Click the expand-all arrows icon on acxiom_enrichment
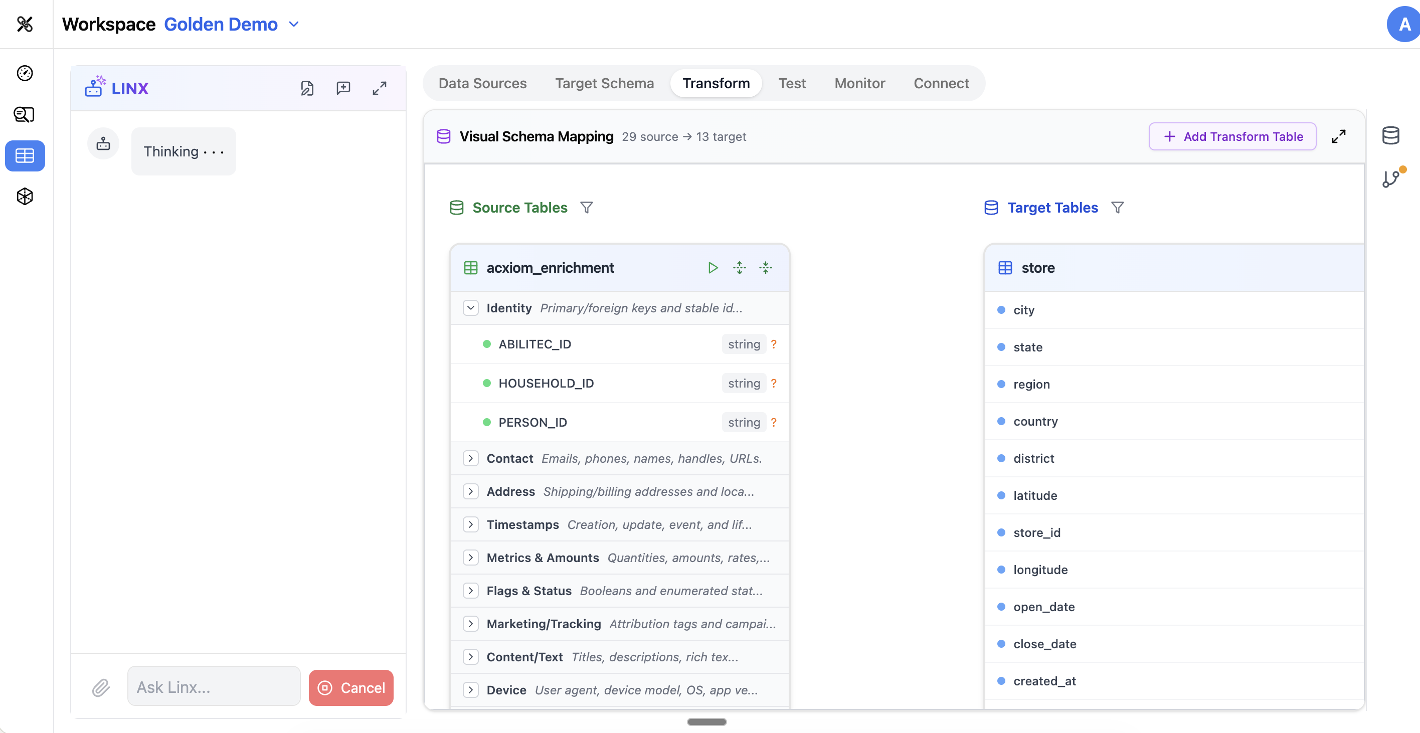1420x733 pixels. pyautogui.click(x=739, y=268)
